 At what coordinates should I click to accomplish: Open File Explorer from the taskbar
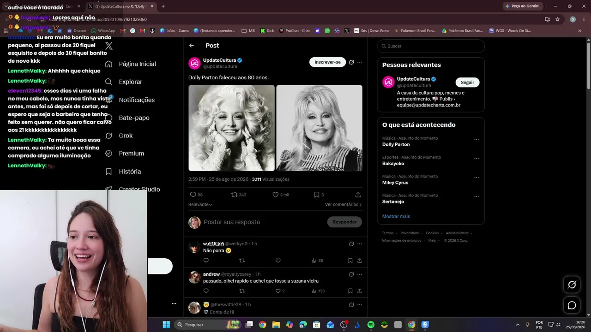(276, 325)
